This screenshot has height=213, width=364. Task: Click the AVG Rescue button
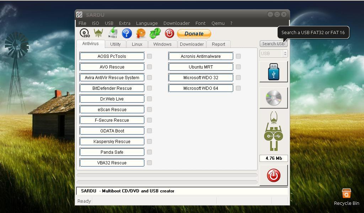click(x=112, y=67)
